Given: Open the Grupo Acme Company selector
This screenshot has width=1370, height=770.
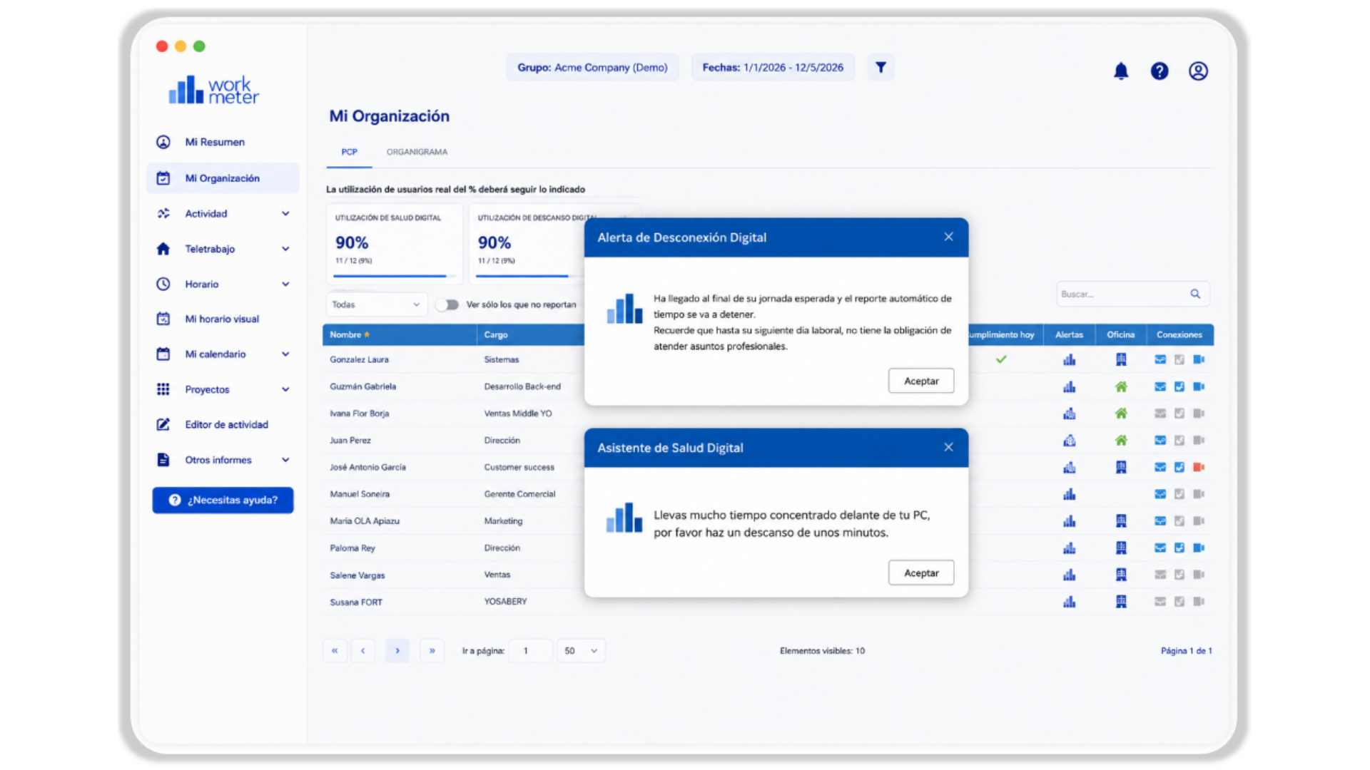Looking at the screenshot, I should pyautogui.click(x=593, y=67).
